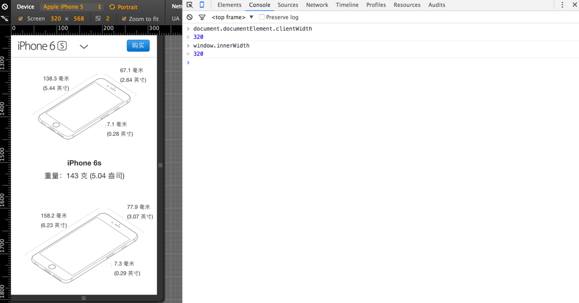The height and width of the screenshot is (303, 579).
Task: Open the Sources tab
Action: pyautogui.click(x=288, y=5)
